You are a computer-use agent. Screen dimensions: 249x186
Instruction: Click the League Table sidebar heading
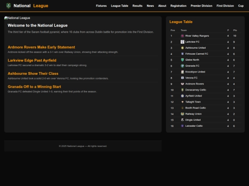pos(181,22)
